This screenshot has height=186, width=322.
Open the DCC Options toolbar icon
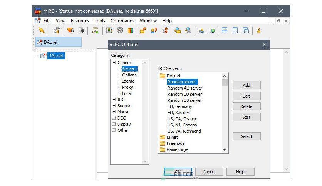pyautogui.click(x=165, y=30)
